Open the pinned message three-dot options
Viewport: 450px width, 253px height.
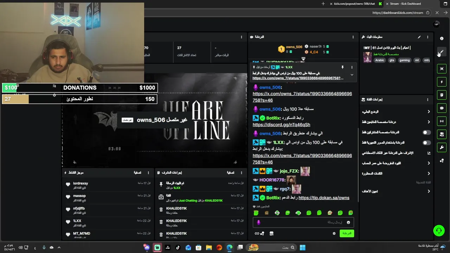tap(352, 67)
